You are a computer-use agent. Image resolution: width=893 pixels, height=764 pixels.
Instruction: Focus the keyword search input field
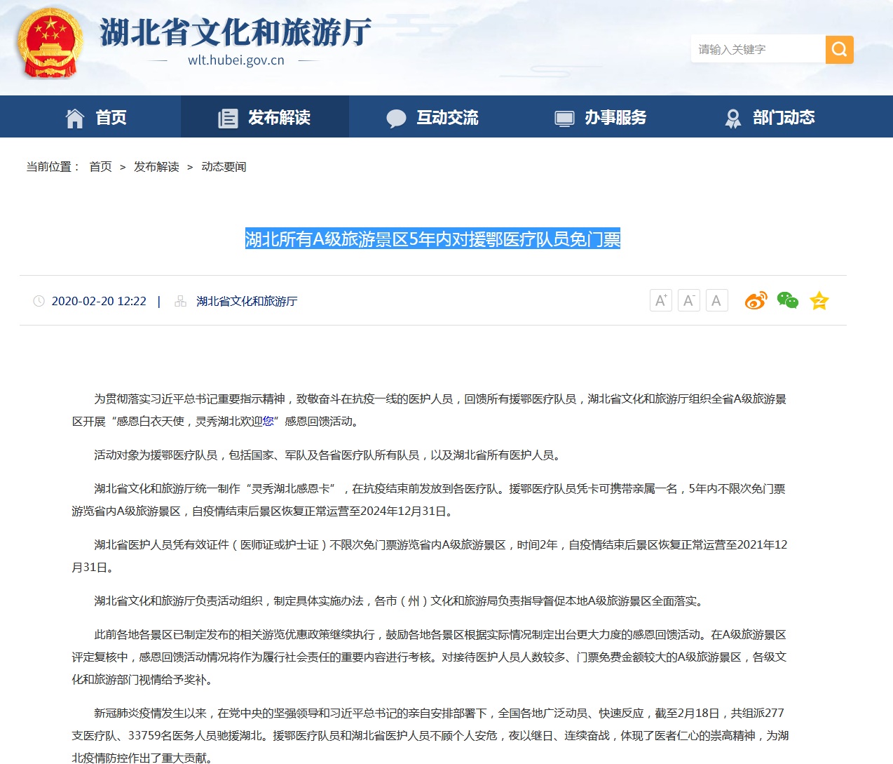pos(757,50)
